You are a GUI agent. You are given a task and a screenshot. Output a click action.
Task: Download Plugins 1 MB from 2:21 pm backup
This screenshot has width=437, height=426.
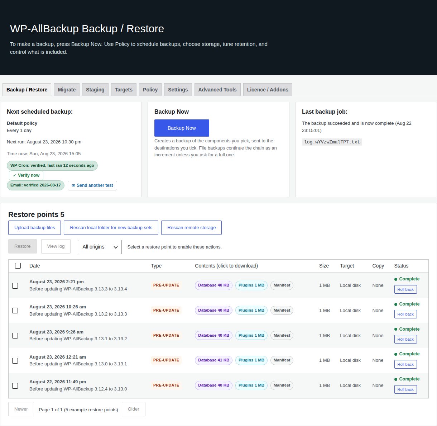pyautogui.click(x=251, y=285)
